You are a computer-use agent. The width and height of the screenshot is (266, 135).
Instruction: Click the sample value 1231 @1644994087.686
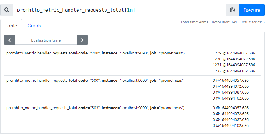[234, 65]
